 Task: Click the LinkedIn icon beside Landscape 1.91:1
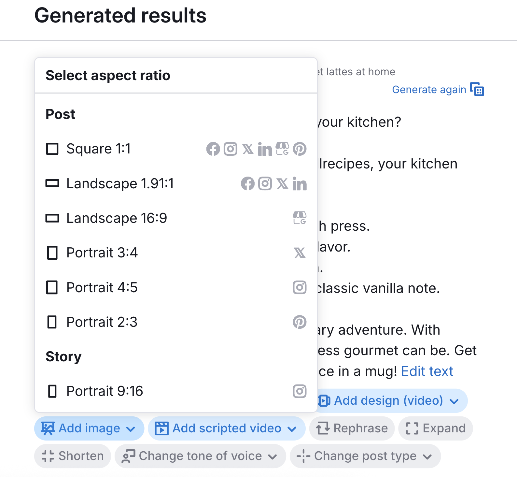pyautogui.click(x=300, y=183)
